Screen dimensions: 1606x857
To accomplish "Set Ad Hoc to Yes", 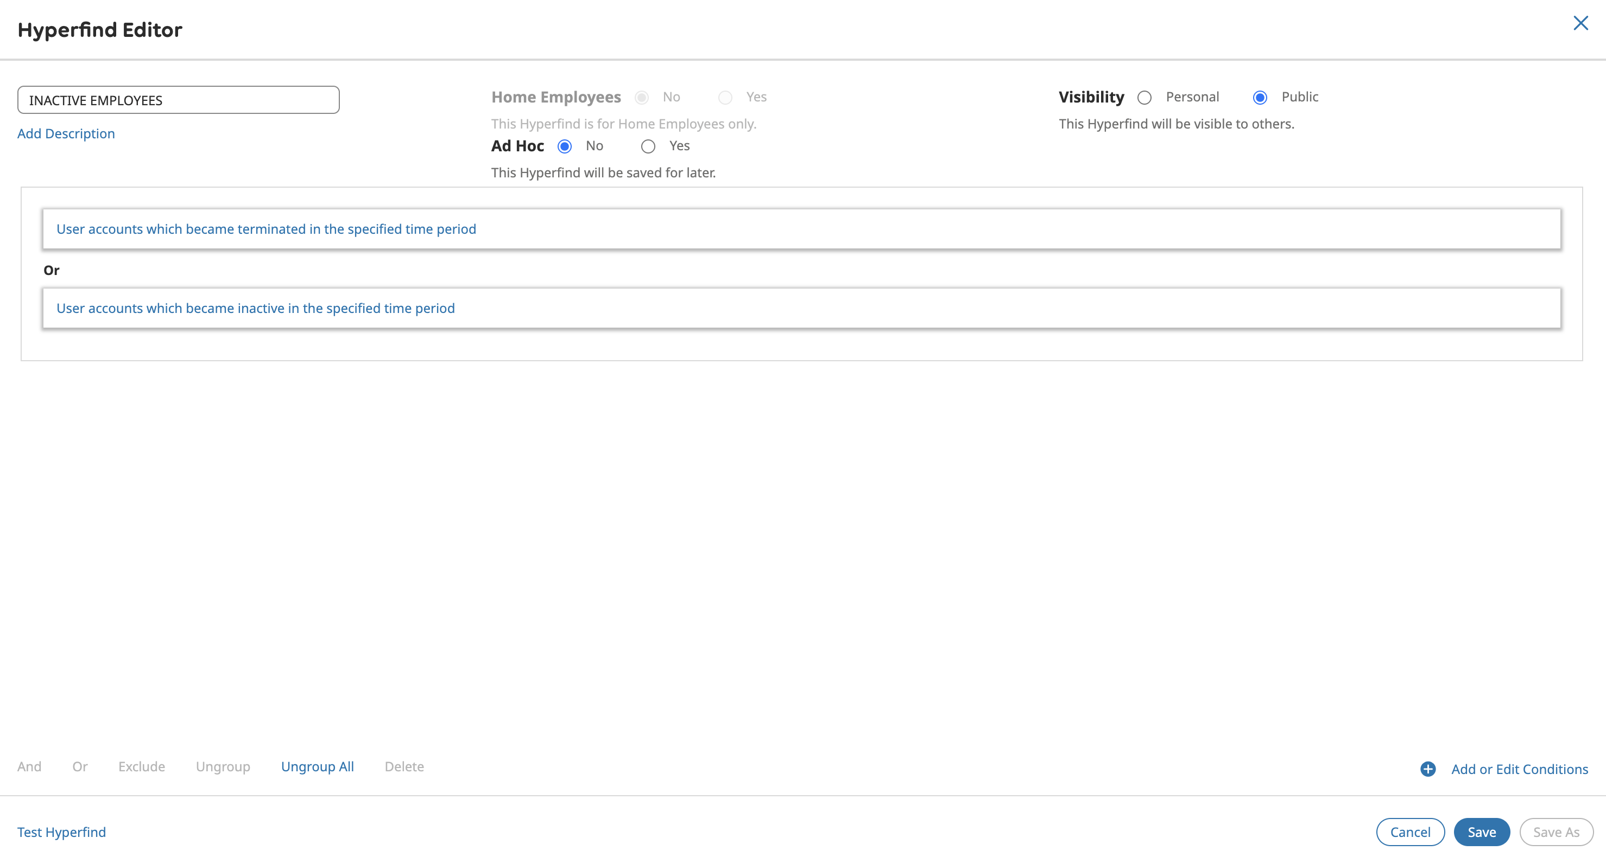I will 648,146.
